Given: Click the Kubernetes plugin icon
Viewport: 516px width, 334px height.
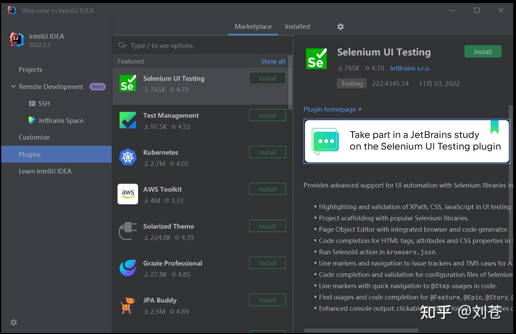Looking at the screenshot, I should point(127,157).
